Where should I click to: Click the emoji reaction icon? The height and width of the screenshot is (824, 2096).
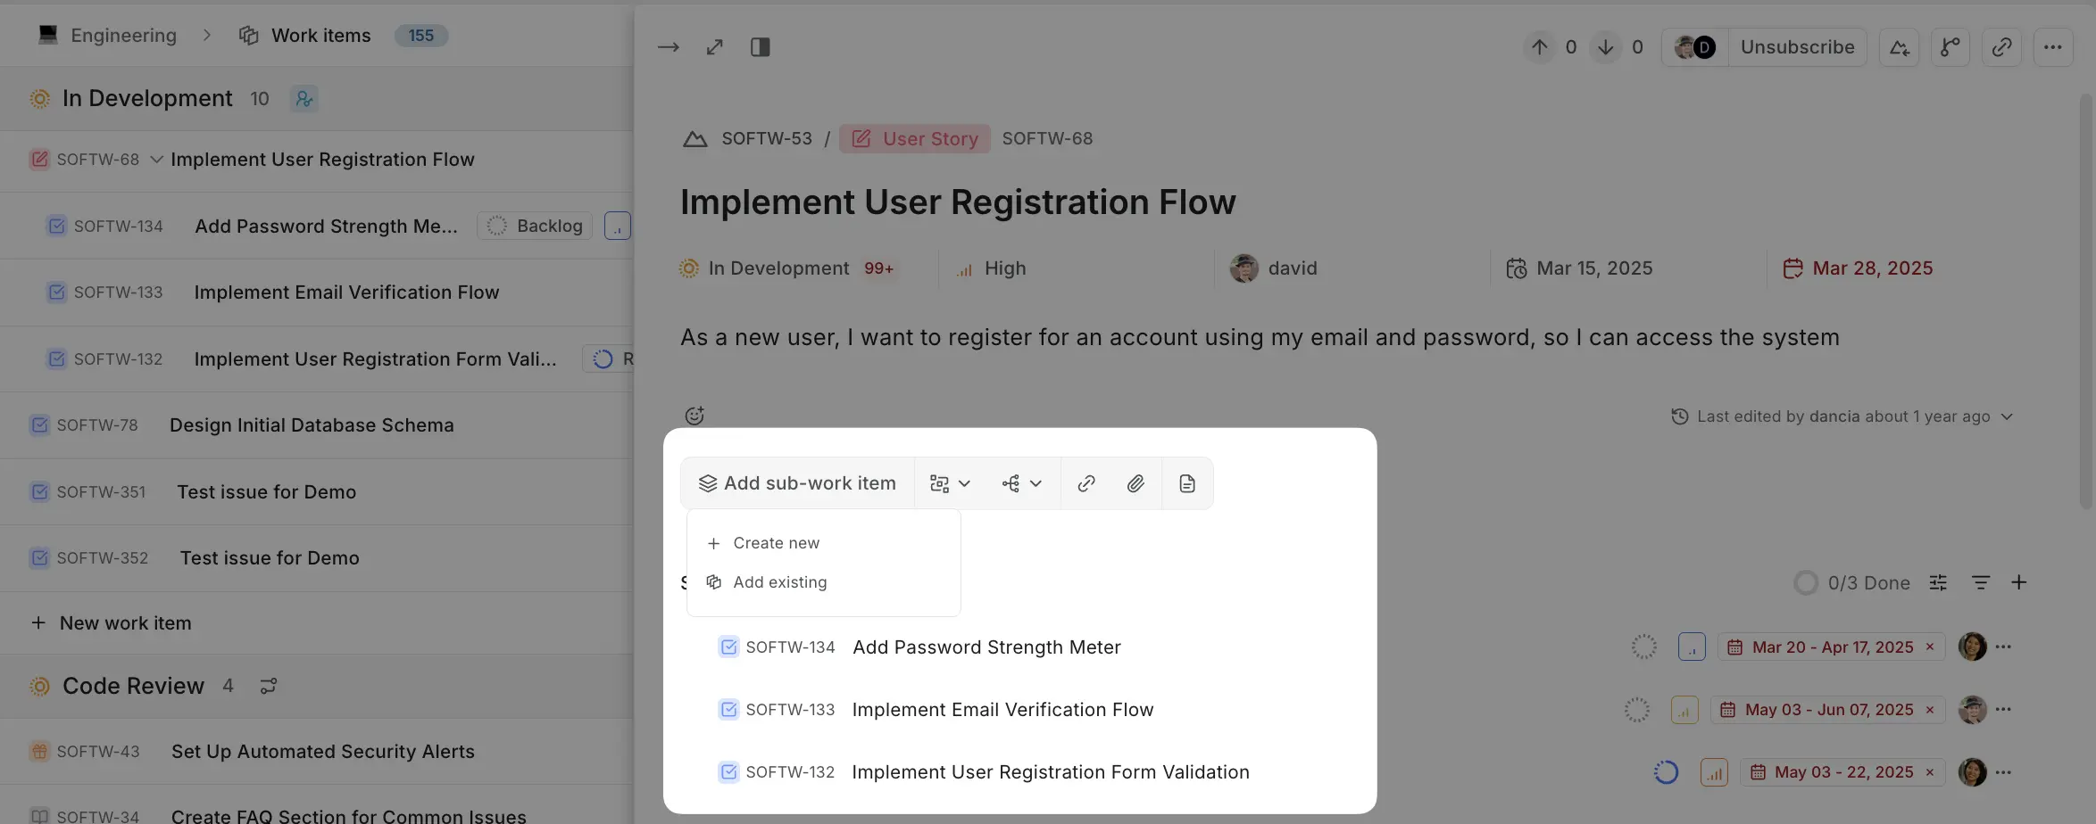(x=695, y=416)
